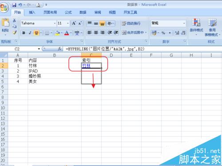Click the Decrease Decimal icon

pyautogui.click(x=183, y=33)
